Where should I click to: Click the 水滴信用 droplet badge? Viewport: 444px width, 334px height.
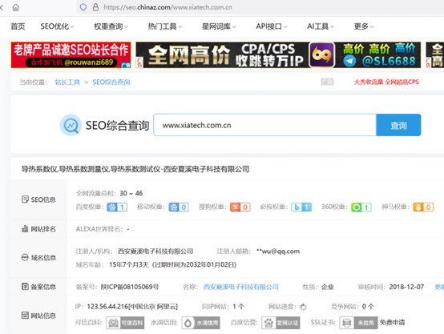[201, 323]
